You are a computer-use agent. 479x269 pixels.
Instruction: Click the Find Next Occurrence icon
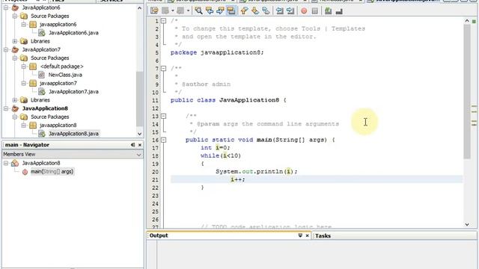point(220,11)
